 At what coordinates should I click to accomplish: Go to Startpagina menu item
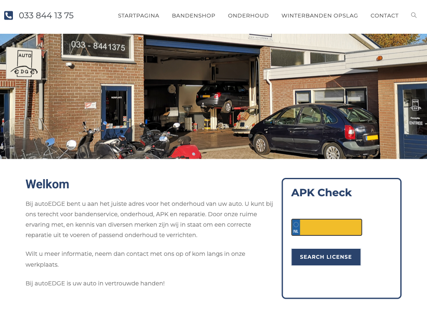tap(138, 16)
